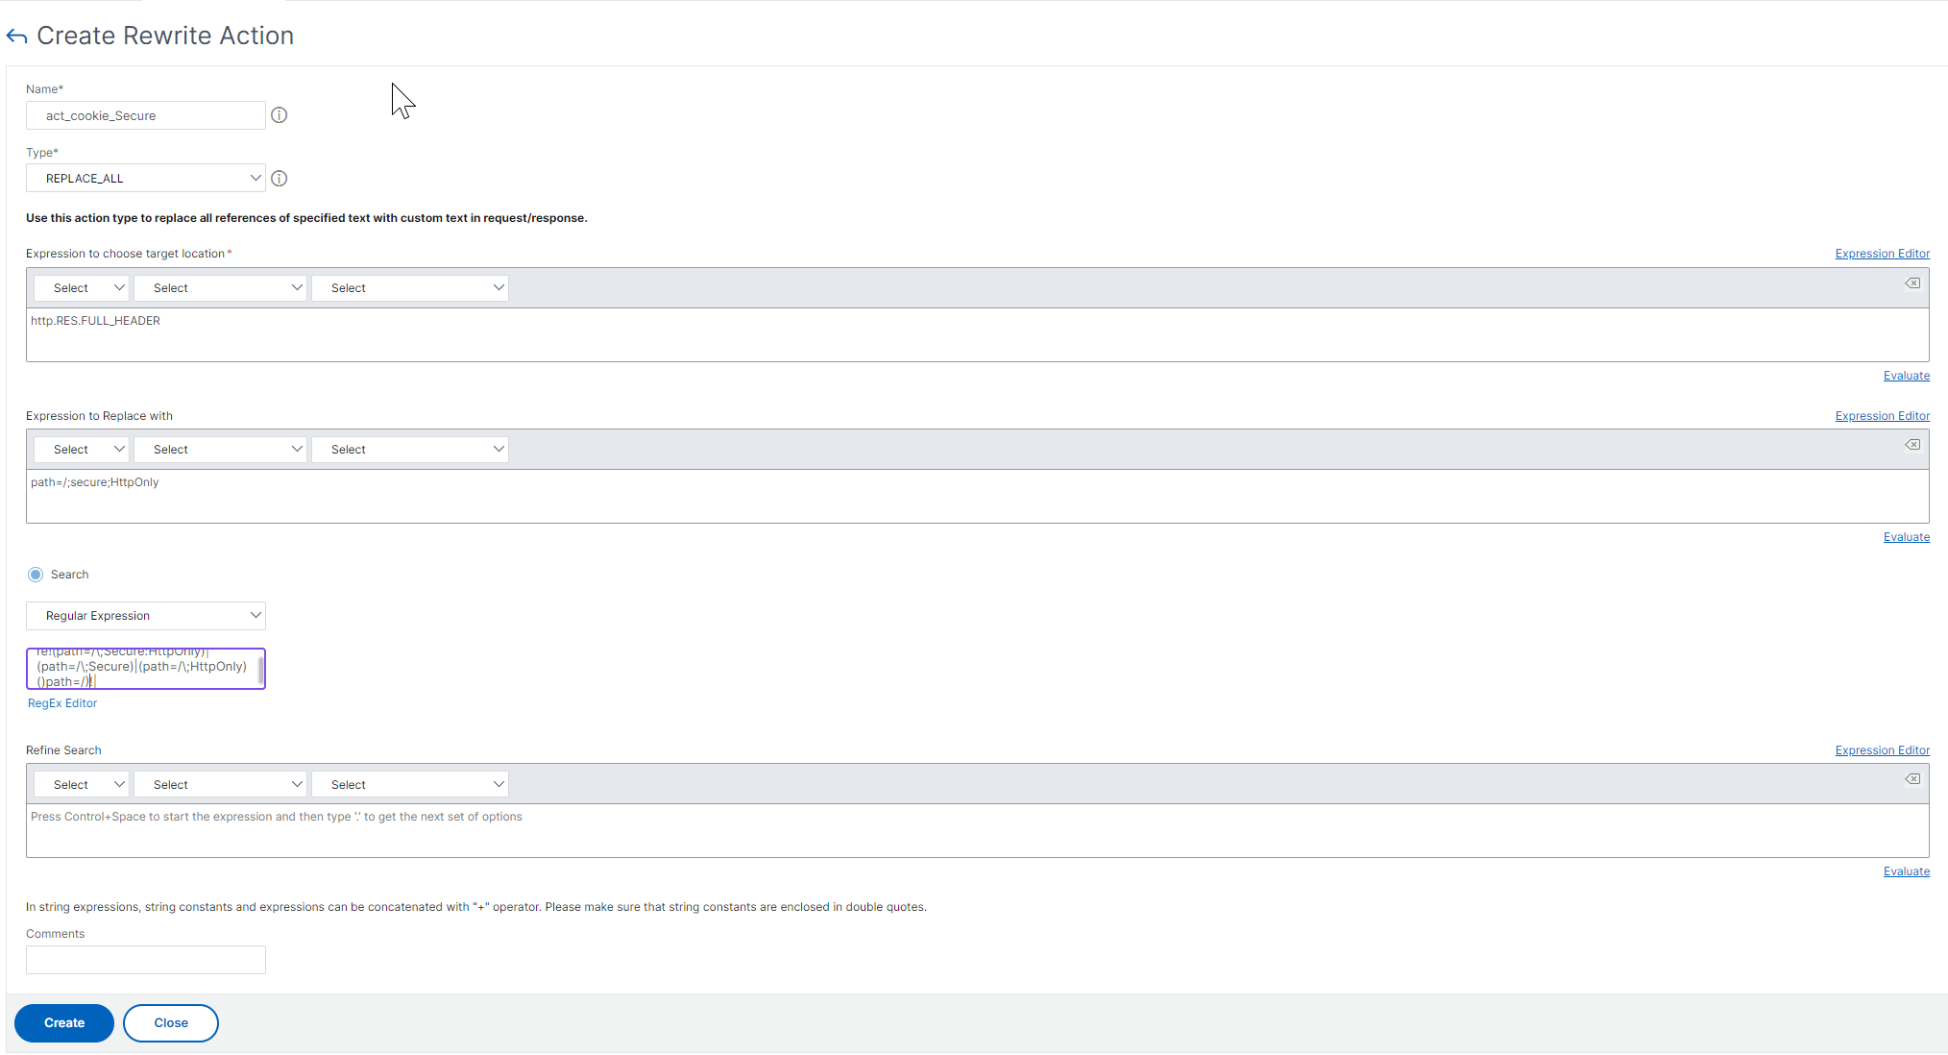This screenshot has width=1948, height=1055.
Task: Open Expression Editor for the target location
Action: (1881, 253)
